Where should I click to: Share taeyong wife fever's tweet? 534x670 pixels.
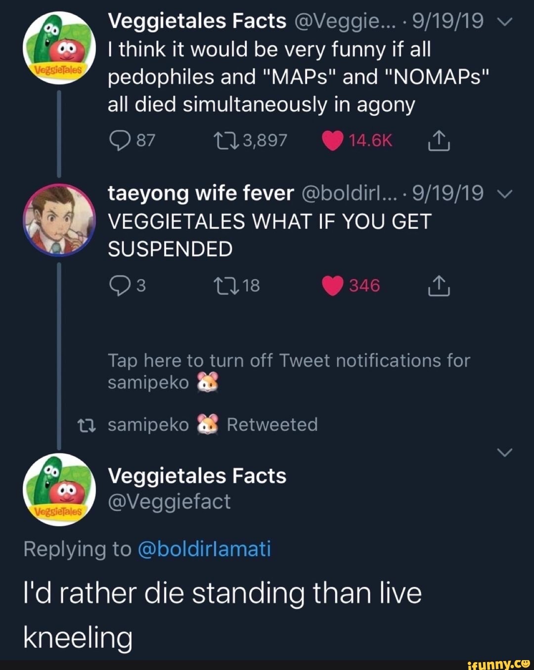coord(439,286)
